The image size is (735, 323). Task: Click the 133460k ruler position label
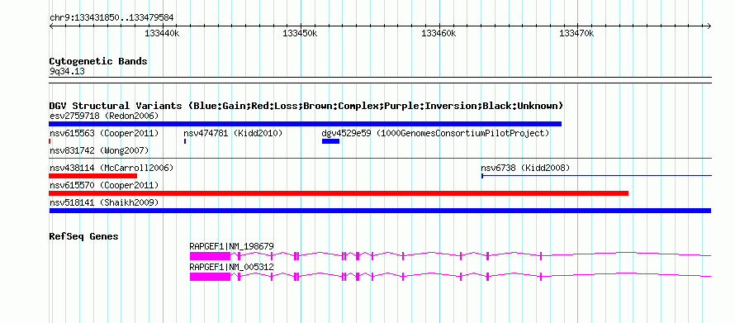pyautogui.click(x=439, y=33)
